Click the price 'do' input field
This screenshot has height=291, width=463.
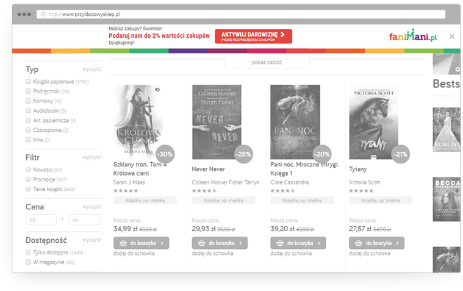point(84,220)
